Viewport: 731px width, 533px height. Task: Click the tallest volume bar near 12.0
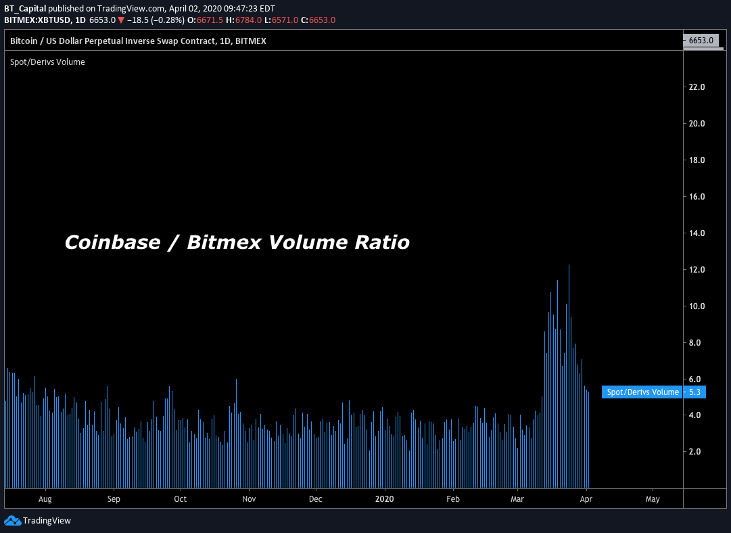click(569, 376)
